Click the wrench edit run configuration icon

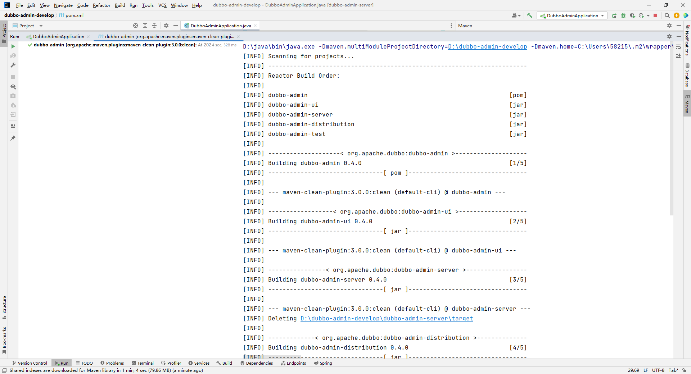click(13, 65)
